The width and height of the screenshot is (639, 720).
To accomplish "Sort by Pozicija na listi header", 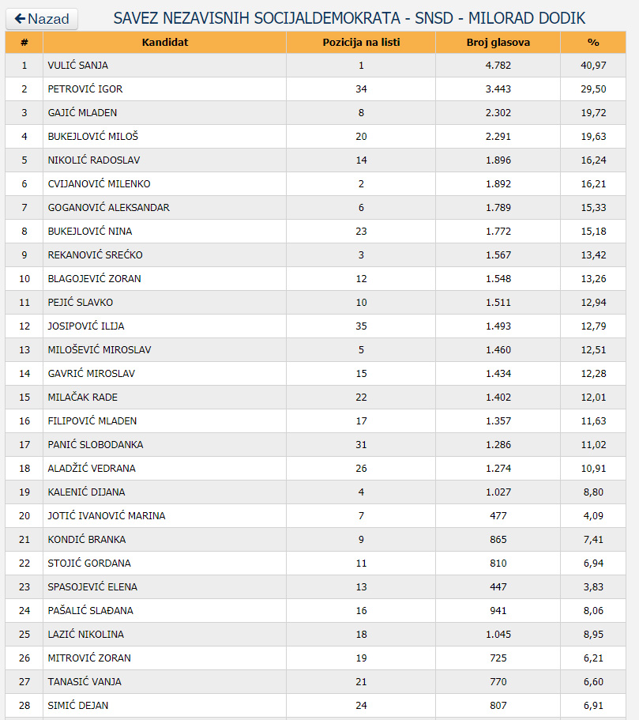I will 361,42.
